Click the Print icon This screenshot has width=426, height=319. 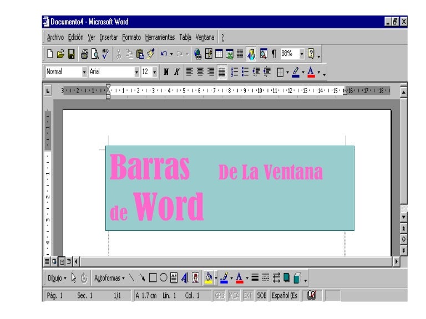click(84, 54)
